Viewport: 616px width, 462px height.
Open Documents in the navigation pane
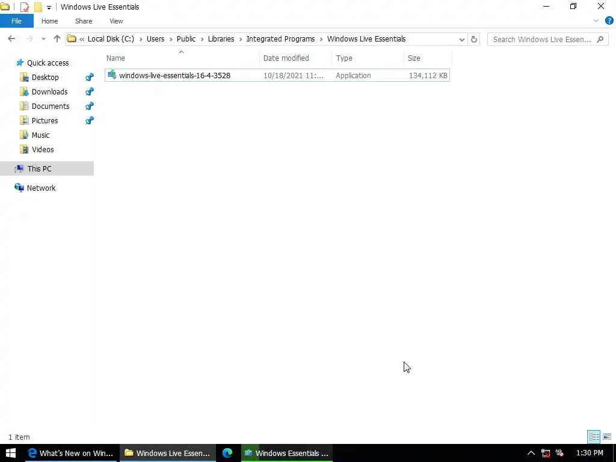[x=51, y=106]
